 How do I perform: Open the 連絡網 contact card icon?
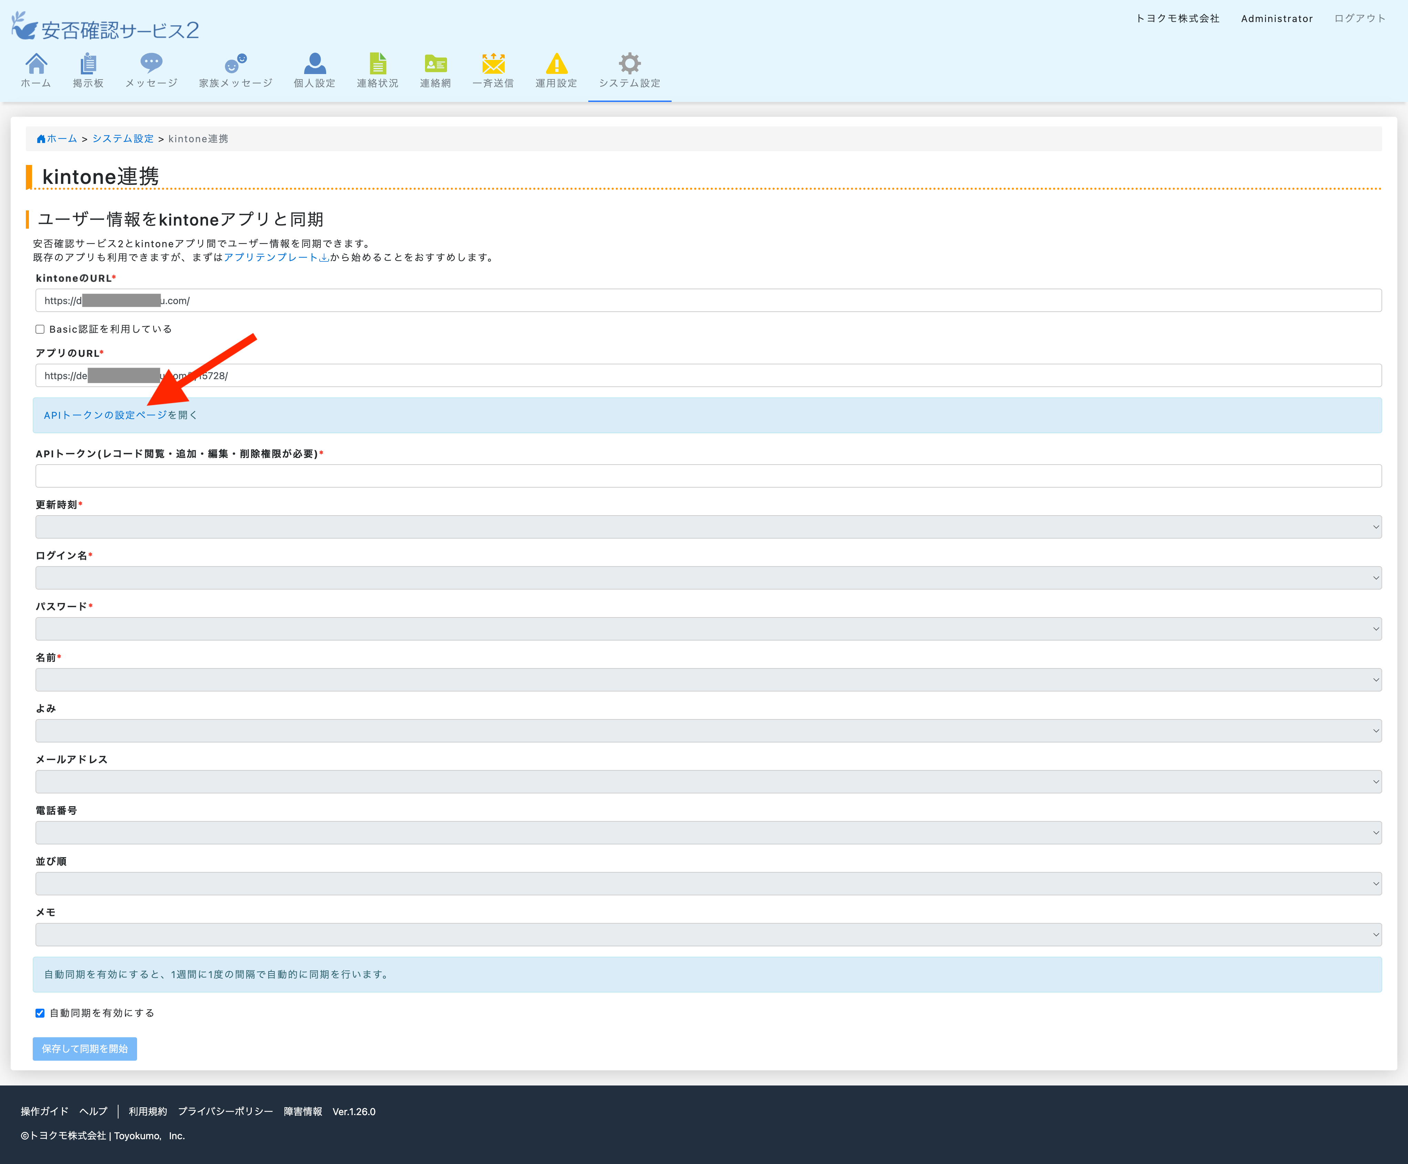pos(435,64)
